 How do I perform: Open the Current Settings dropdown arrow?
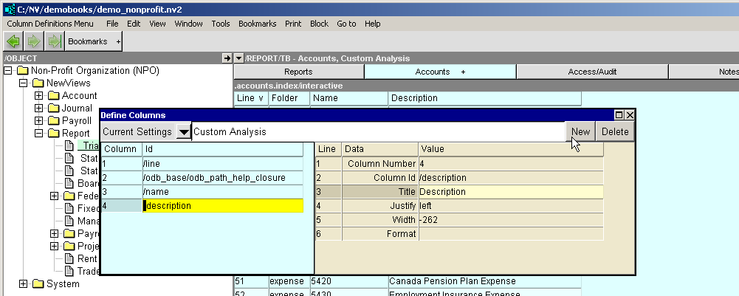[x=183, y=132]
